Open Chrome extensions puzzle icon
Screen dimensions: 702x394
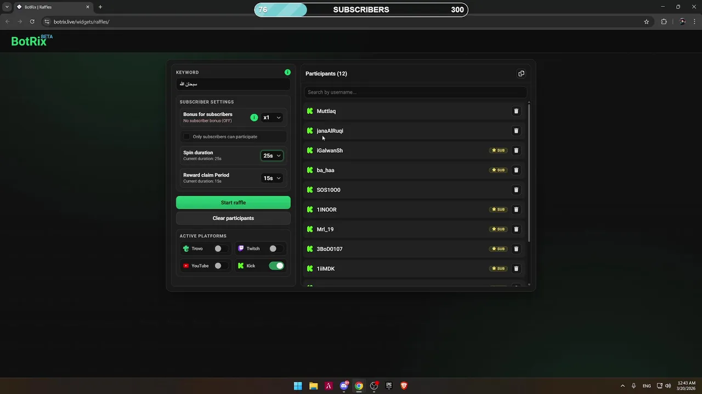click(664, 22)
